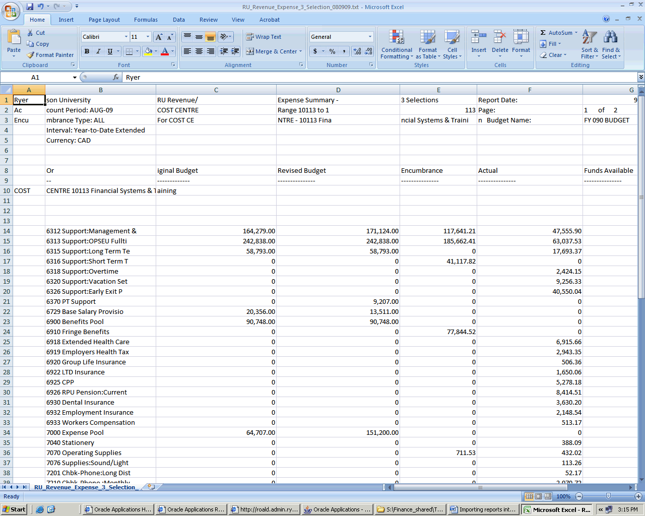Toggle Bold formatting
This screenshot has width=645, height=516.
pyautogui.click(x=87, y=51)
